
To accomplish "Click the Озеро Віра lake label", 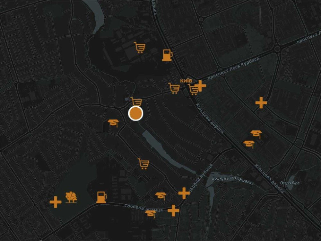I will tap(290, 183).
